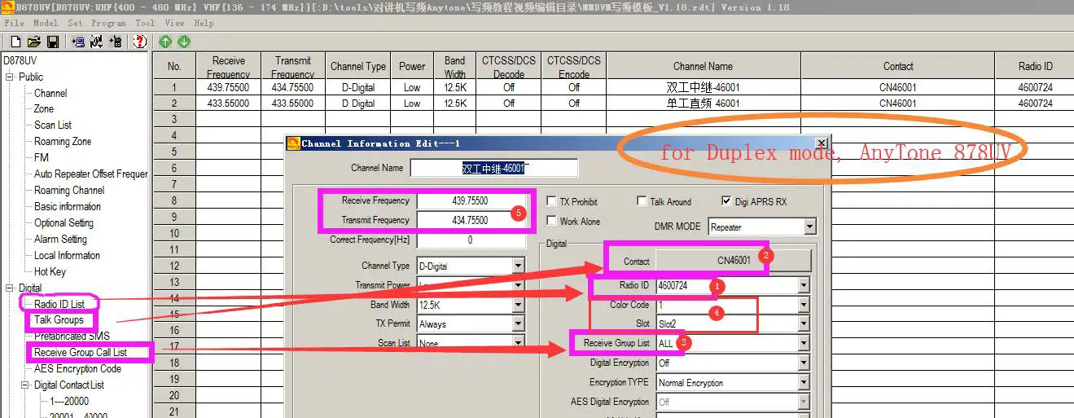Select Talk Groups in the tree
1074x418 pixels.
click(59, 320)
